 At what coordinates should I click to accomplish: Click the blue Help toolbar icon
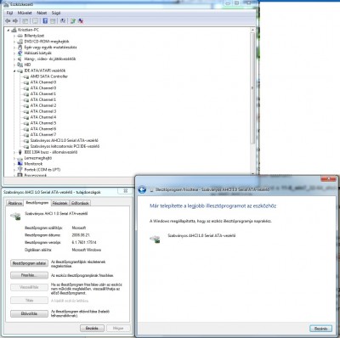(x=45, y=21)
